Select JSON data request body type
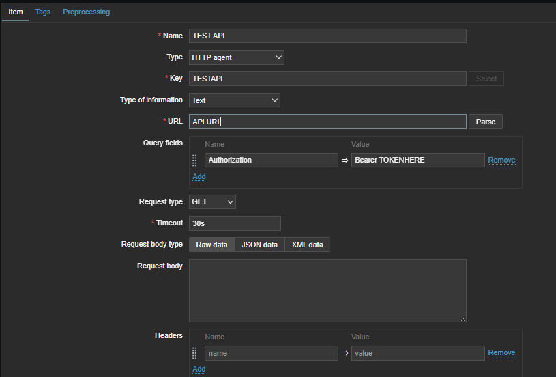Image resolution: width=556 pixels, height=377 pixels. pos(259,245)
